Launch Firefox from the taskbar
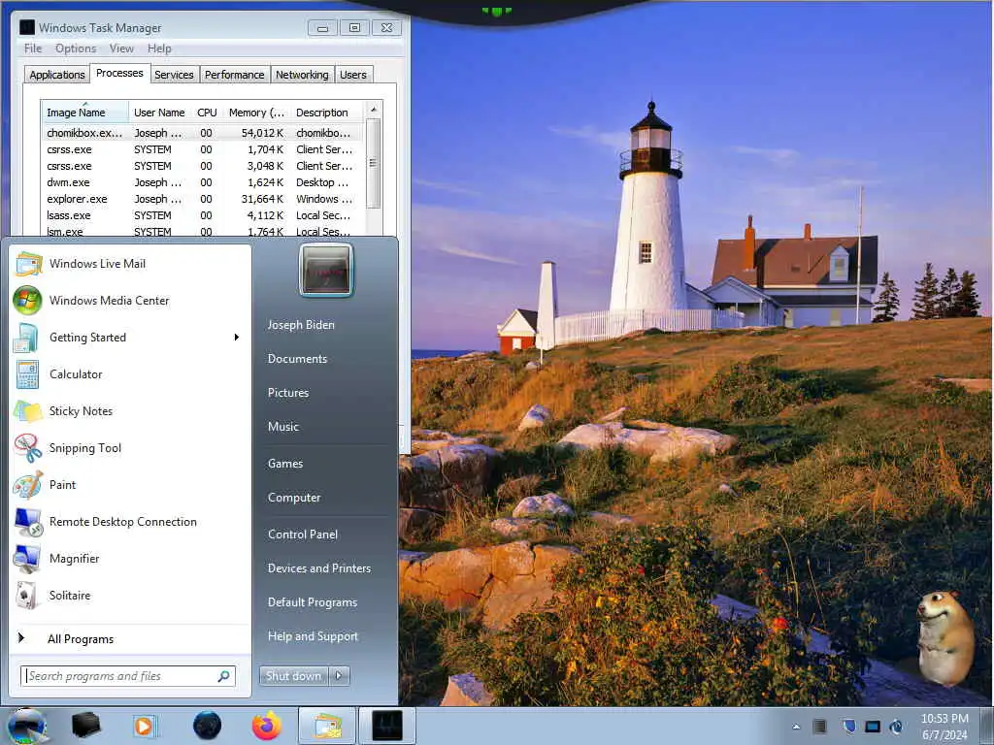The width and height of the screenshot is (994, 745). click(x=267, y=726)
